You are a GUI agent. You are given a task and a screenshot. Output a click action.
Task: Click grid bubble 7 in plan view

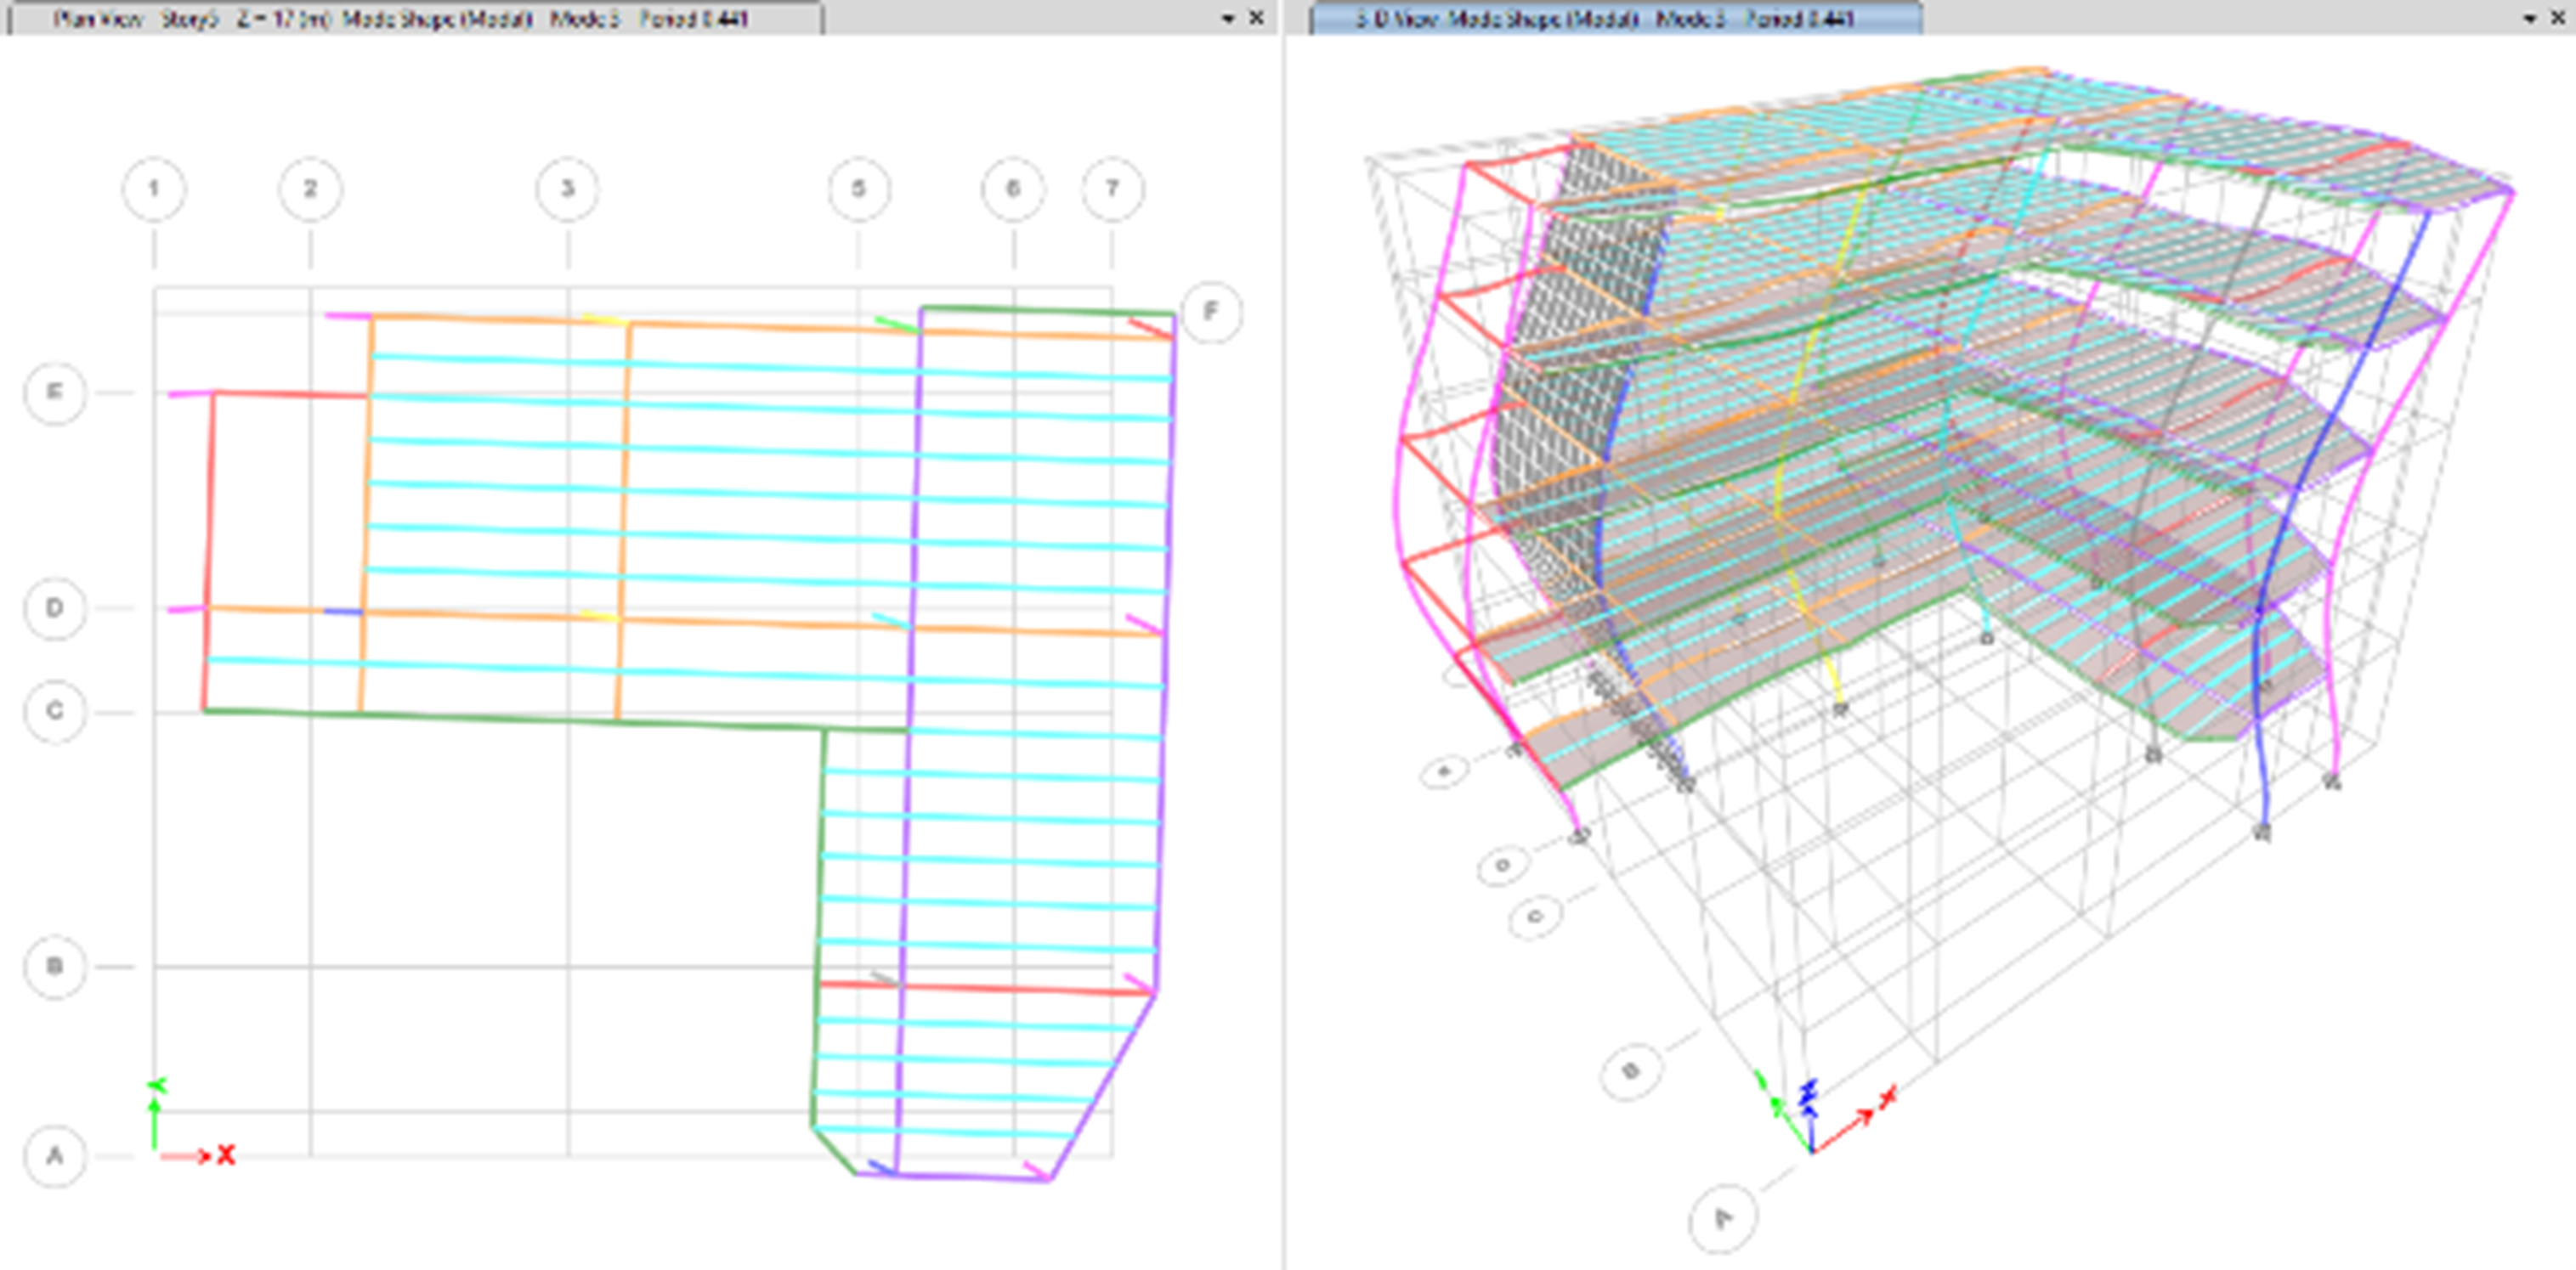pos(1112,189)
